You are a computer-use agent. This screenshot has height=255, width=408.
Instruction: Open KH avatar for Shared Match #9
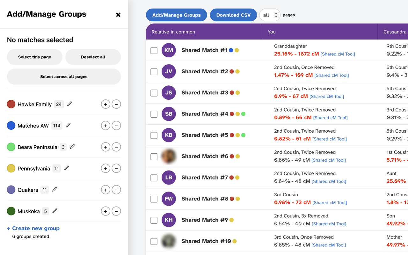[169, 220]
